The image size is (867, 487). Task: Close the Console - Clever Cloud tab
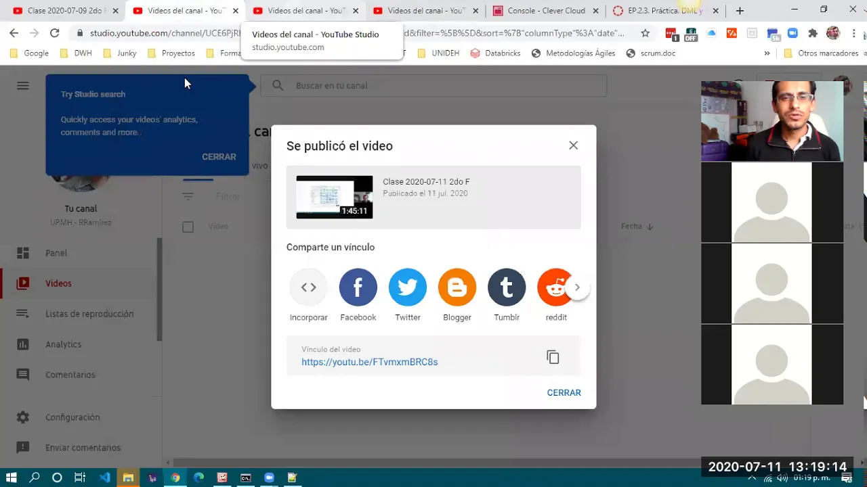(x=595, y=11)
